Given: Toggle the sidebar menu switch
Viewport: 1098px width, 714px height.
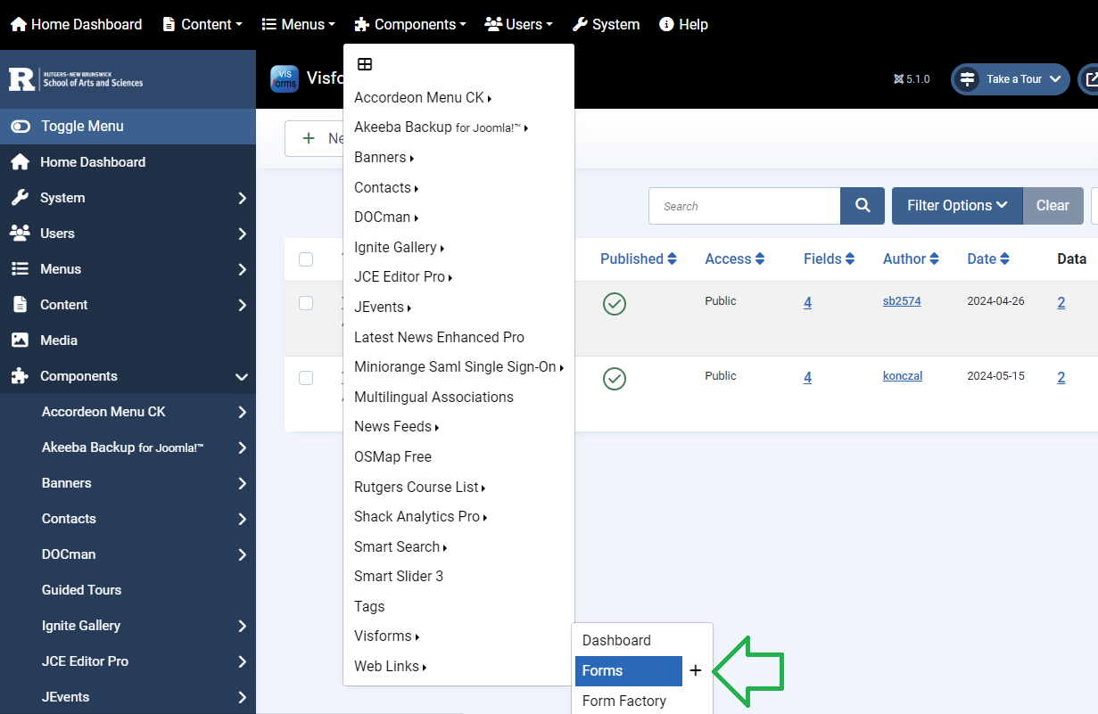Looking at the screenshot, I should click(21, 127).
